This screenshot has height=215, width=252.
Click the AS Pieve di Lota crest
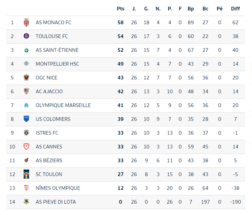[x=26, y=202]
